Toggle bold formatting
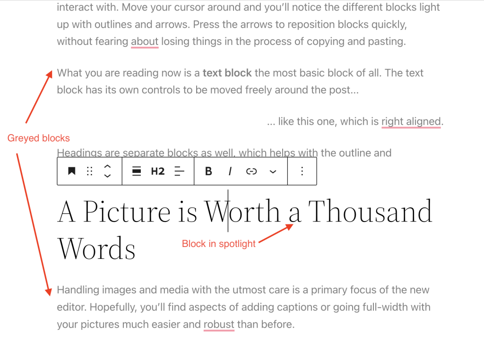 point(208,171)
